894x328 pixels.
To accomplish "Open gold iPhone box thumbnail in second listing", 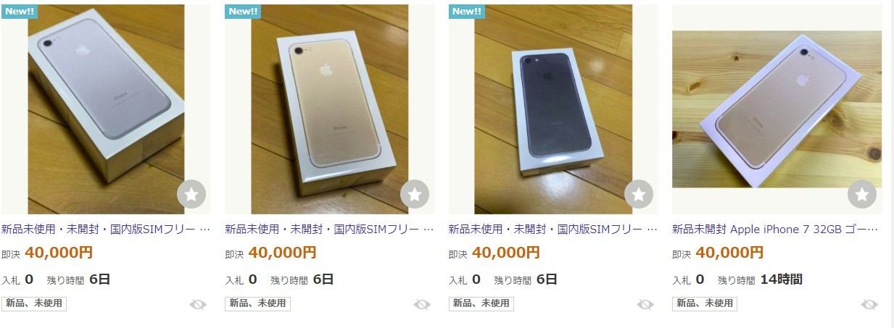I will pyautogui.click(x=330, y=109).
